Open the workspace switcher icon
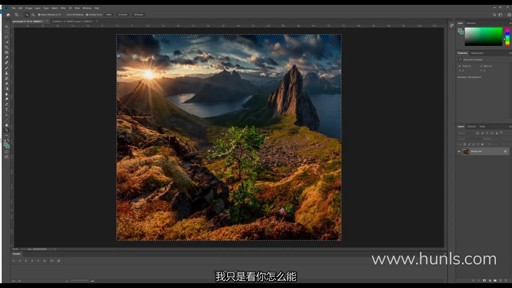The height and width of the screenshot is (288, 512). [501, 15]
